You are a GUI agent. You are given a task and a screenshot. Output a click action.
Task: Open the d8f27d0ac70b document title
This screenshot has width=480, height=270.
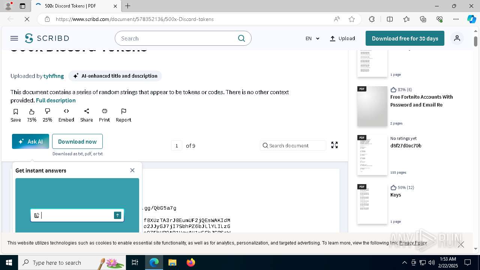point(406,145)
